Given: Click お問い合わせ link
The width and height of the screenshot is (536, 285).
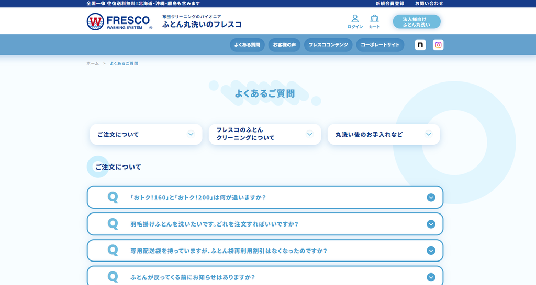Looking at the screenshot, I should pyautogui.click(x=429, y=4).
